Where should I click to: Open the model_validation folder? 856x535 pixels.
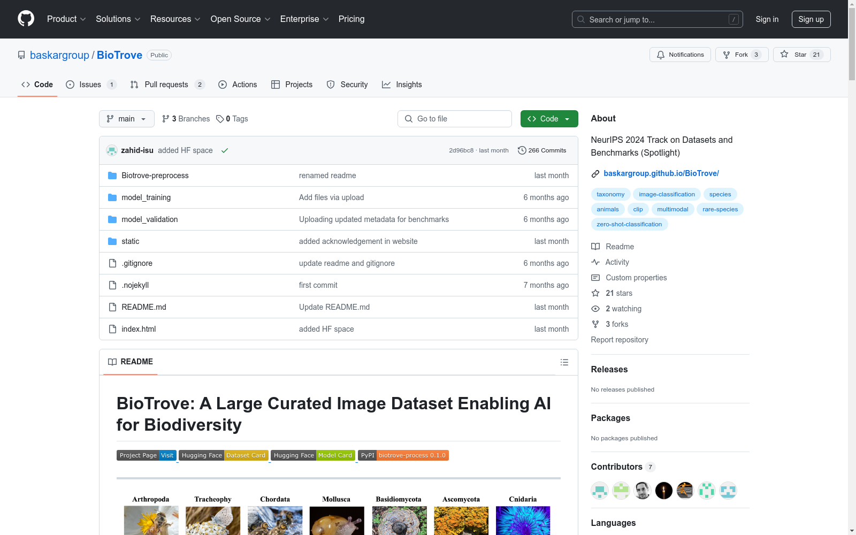coord(150,219)
